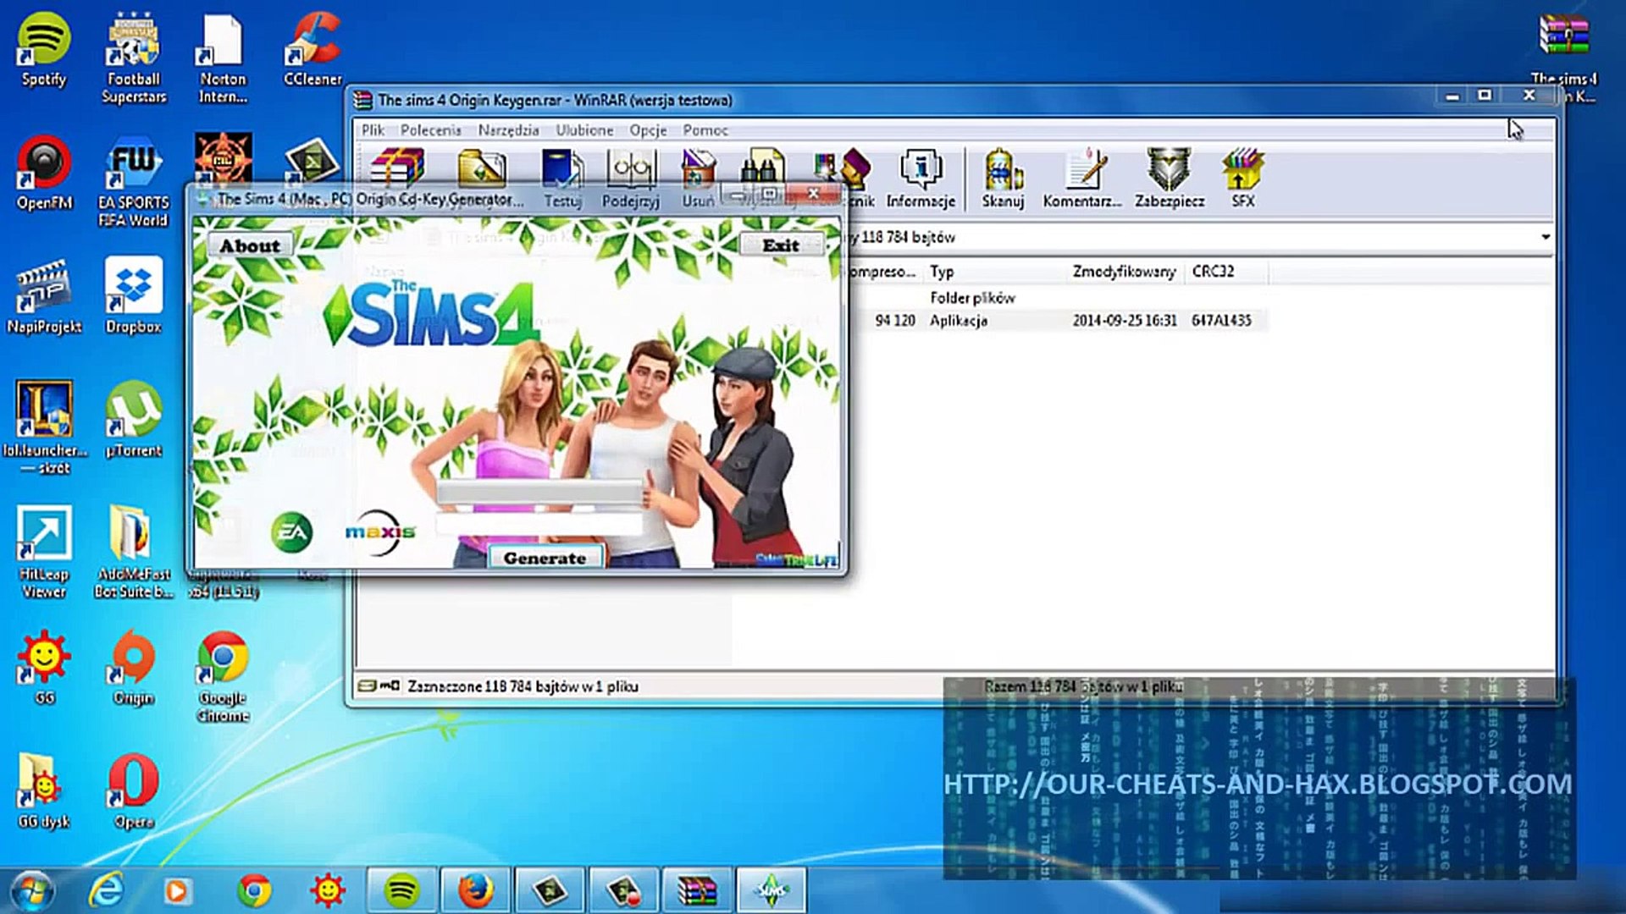Click the Exit button in Sims window
Viewport: 1626px width, 914px height.
pos(780,245)
